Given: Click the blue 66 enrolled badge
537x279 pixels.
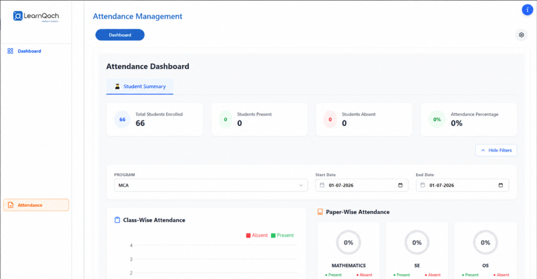Looking at the screenshot, I should coord(122,120).
